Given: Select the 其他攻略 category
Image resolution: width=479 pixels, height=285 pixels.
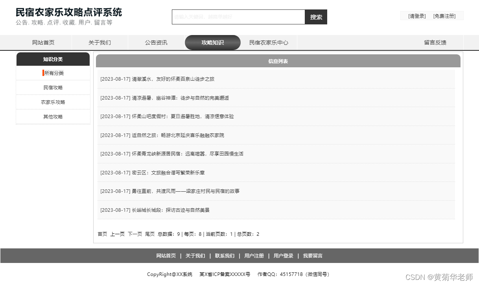Looking at the screenshot, I should point(52,117).
